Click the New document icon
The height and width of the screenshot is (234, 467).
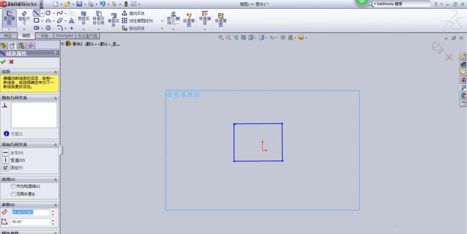pos(56,4)
